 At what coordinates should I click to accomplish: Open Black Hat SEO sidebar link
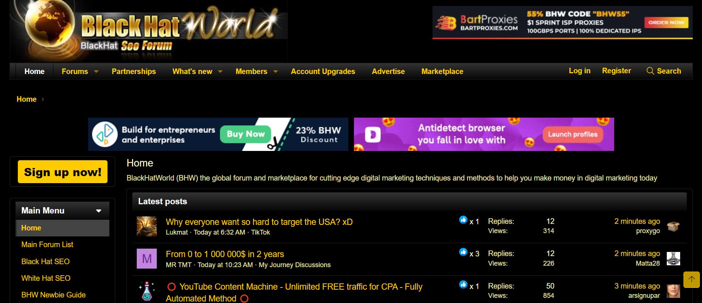tap(45, 262)
